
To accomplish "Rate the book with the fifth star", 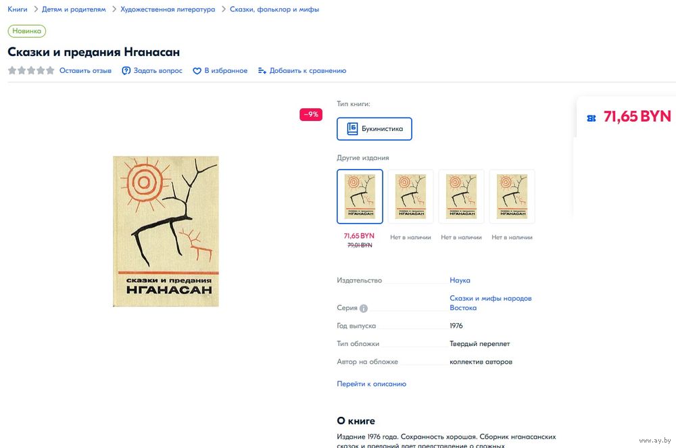I will 50,70.
